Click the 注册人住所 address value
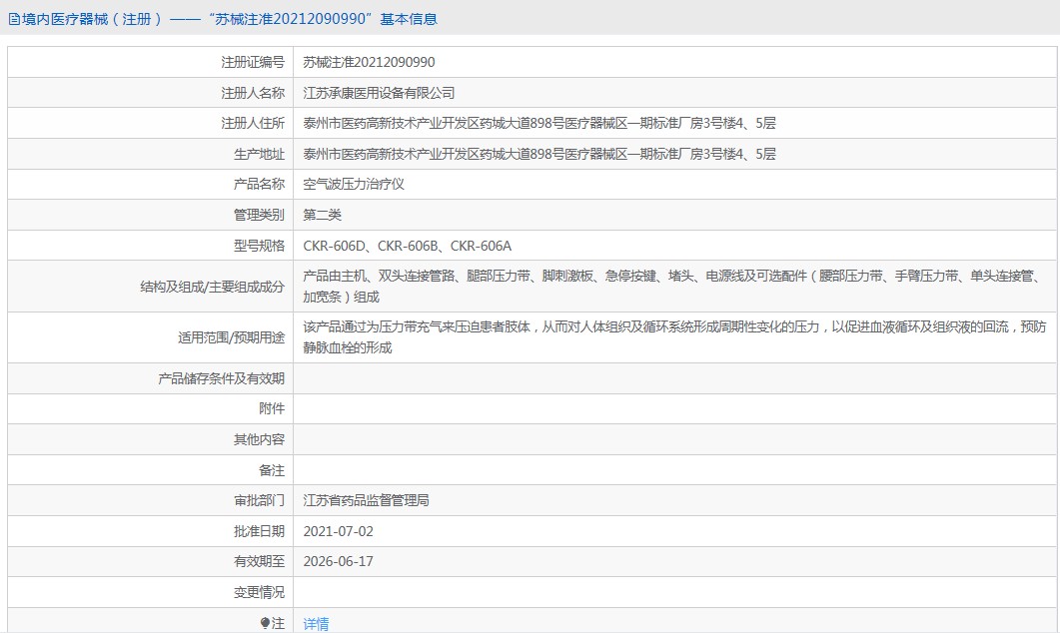Screen dimensions: 1060x633 click(x=539, y=123)
